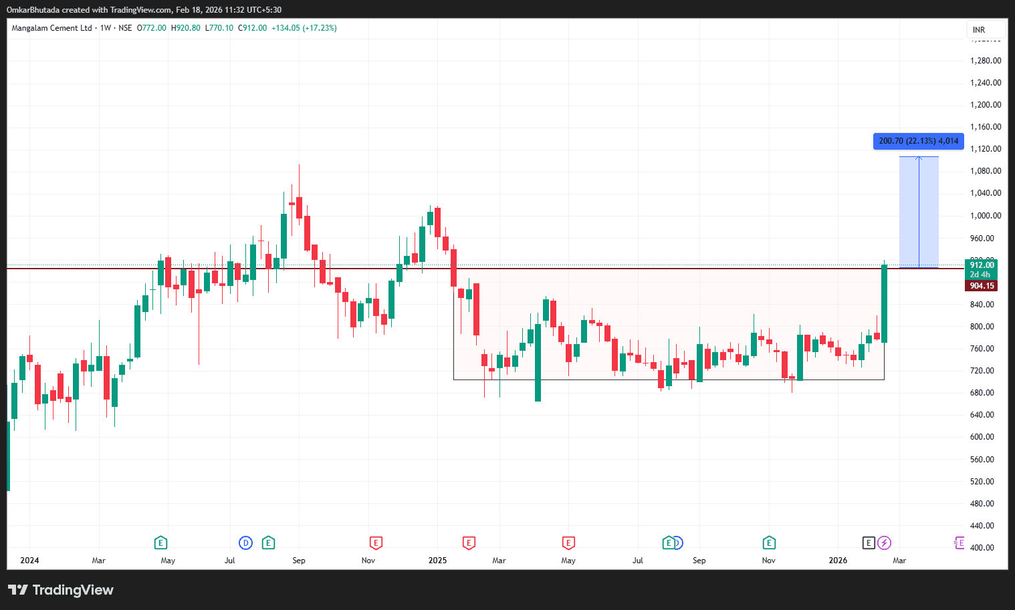Click the Mangalam Cement Ltd symbol title

point(52,28)
